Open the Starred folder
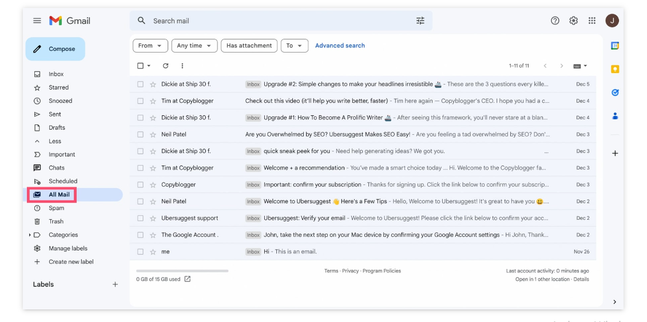 pos(58,87)
